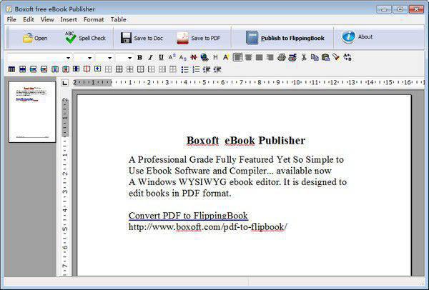Click the Save to Doc floppy icon
The height and width of the screenshot is (290, 429).
click(126, 38)
